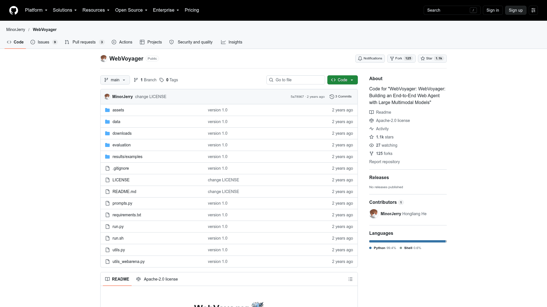
Task: Expand the Platform menu in header
Action: click(x=36, y=10)
